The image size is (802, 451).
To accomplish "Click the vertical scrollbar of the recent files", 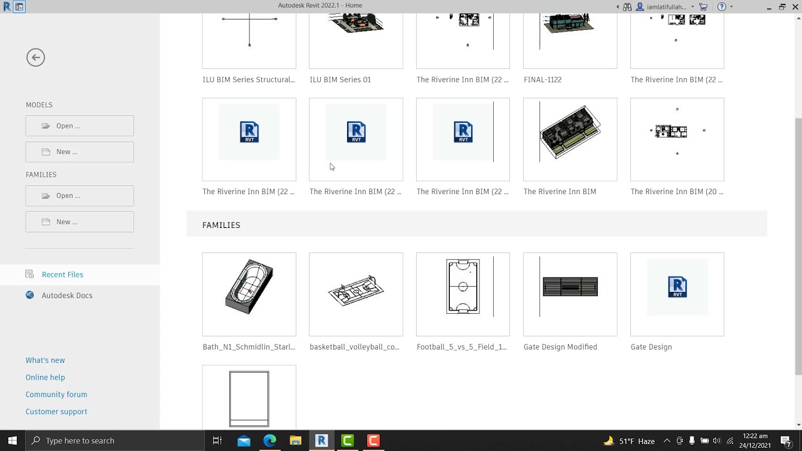I will [x=798, y=246].
